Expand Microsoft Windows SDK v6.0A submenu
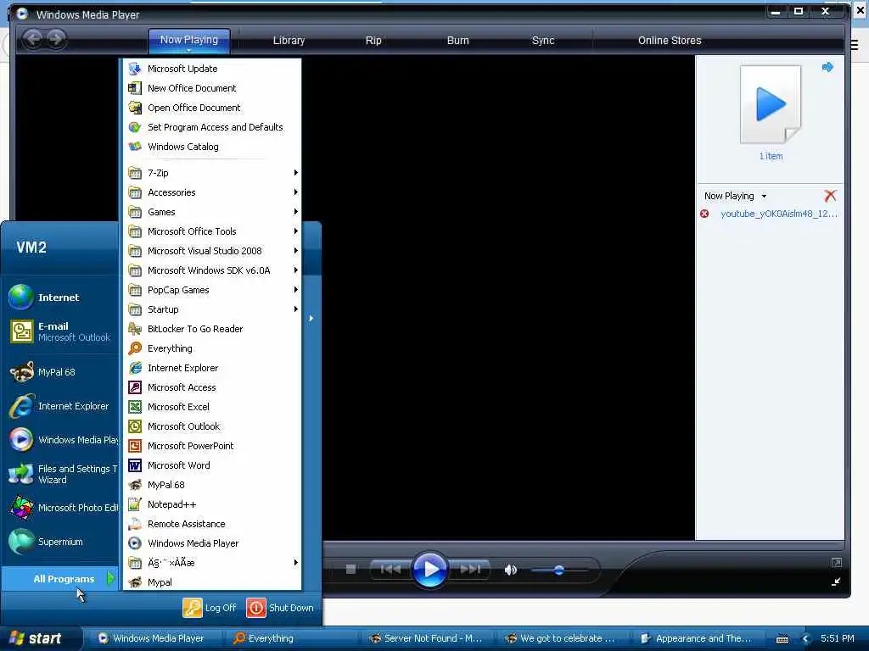Image resolution: width=869 pixels, height=651 pixels. click(x=211, y=270)
